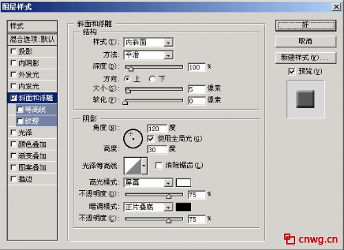
Task: Open the 样式 dropdown showing 内斜面
Action: [148, 43]
